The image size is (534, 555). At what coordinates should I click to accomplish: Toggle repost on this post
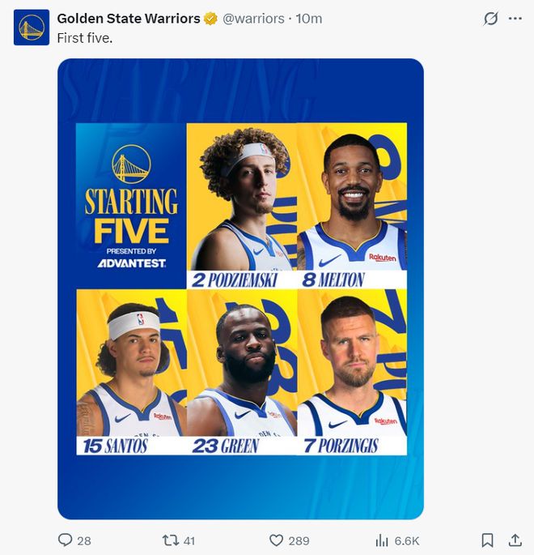(170, 540)
